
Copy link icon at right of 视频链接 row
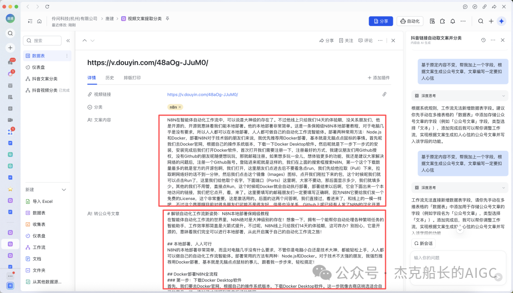point(384,94)
